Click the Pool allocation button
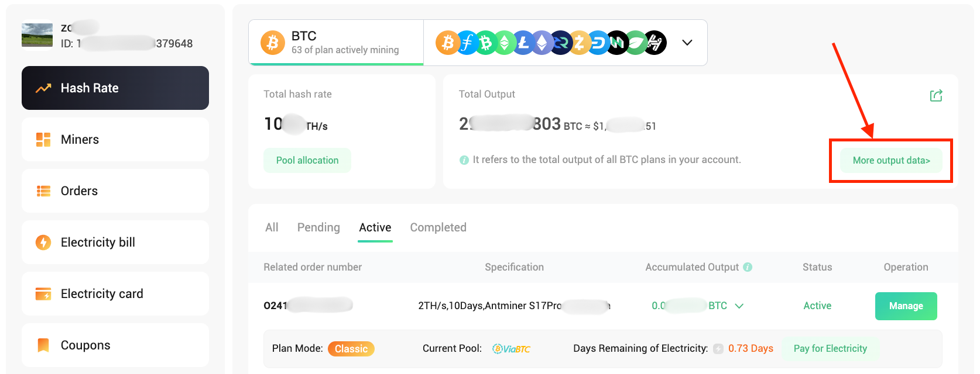 (307, 160)
